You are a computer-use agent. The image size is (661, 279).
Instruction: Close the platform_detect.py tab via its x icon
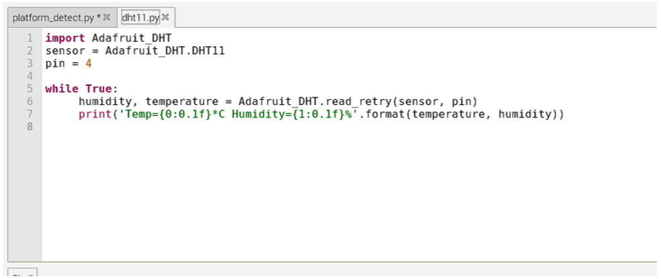[107, 17]
